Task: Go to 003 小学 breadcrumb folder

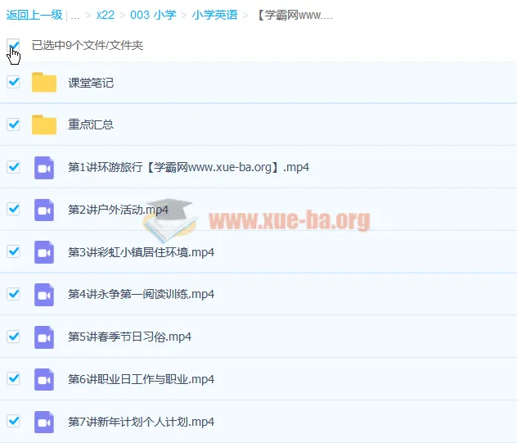Action: point(153,15)
